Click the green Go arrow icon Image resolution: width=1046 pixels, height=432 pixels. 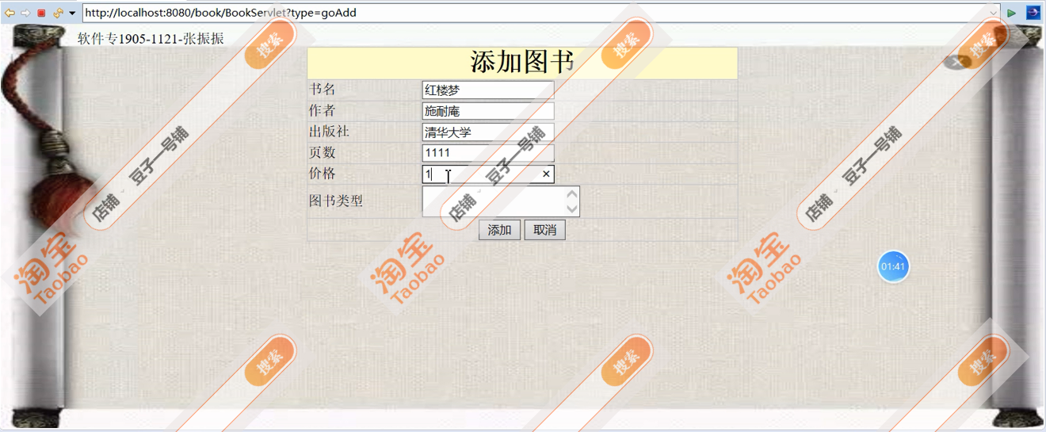coord(1012,13)
